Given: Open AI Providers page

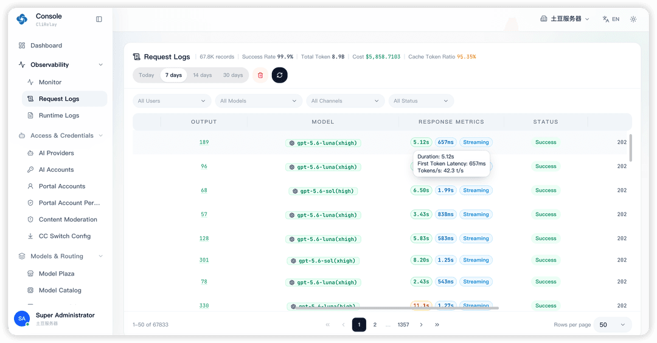Looking at the screenshot, I should pos(56,153).
